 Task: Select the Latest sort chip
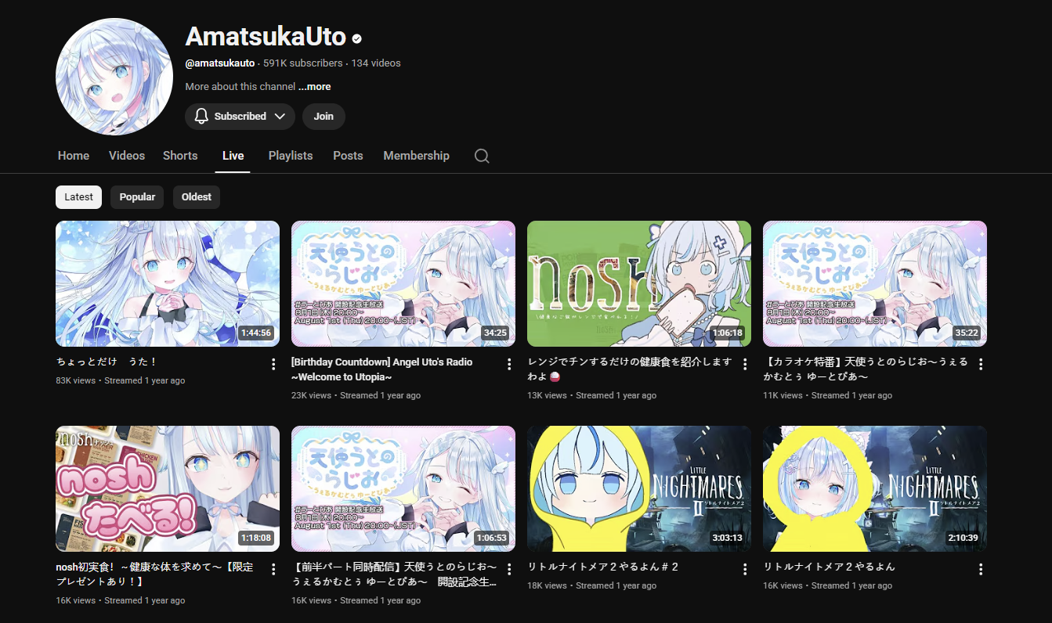[x=78, y=197]
